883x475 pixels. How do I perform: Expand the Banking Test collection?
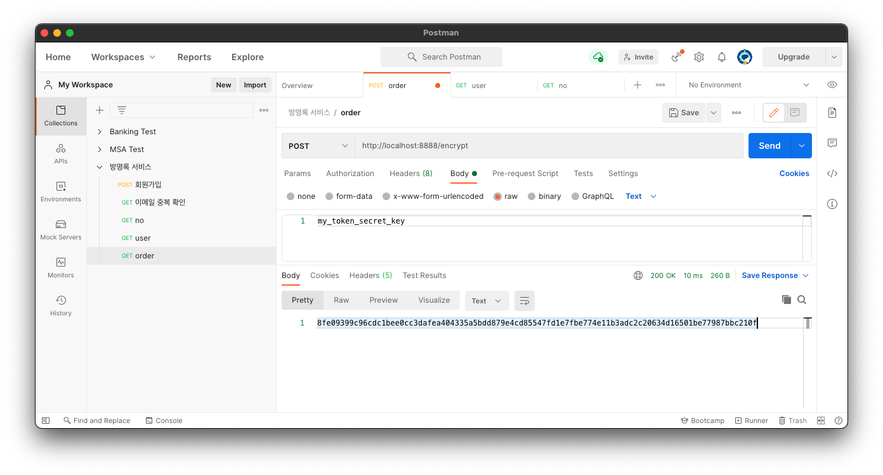click(100, 132)
